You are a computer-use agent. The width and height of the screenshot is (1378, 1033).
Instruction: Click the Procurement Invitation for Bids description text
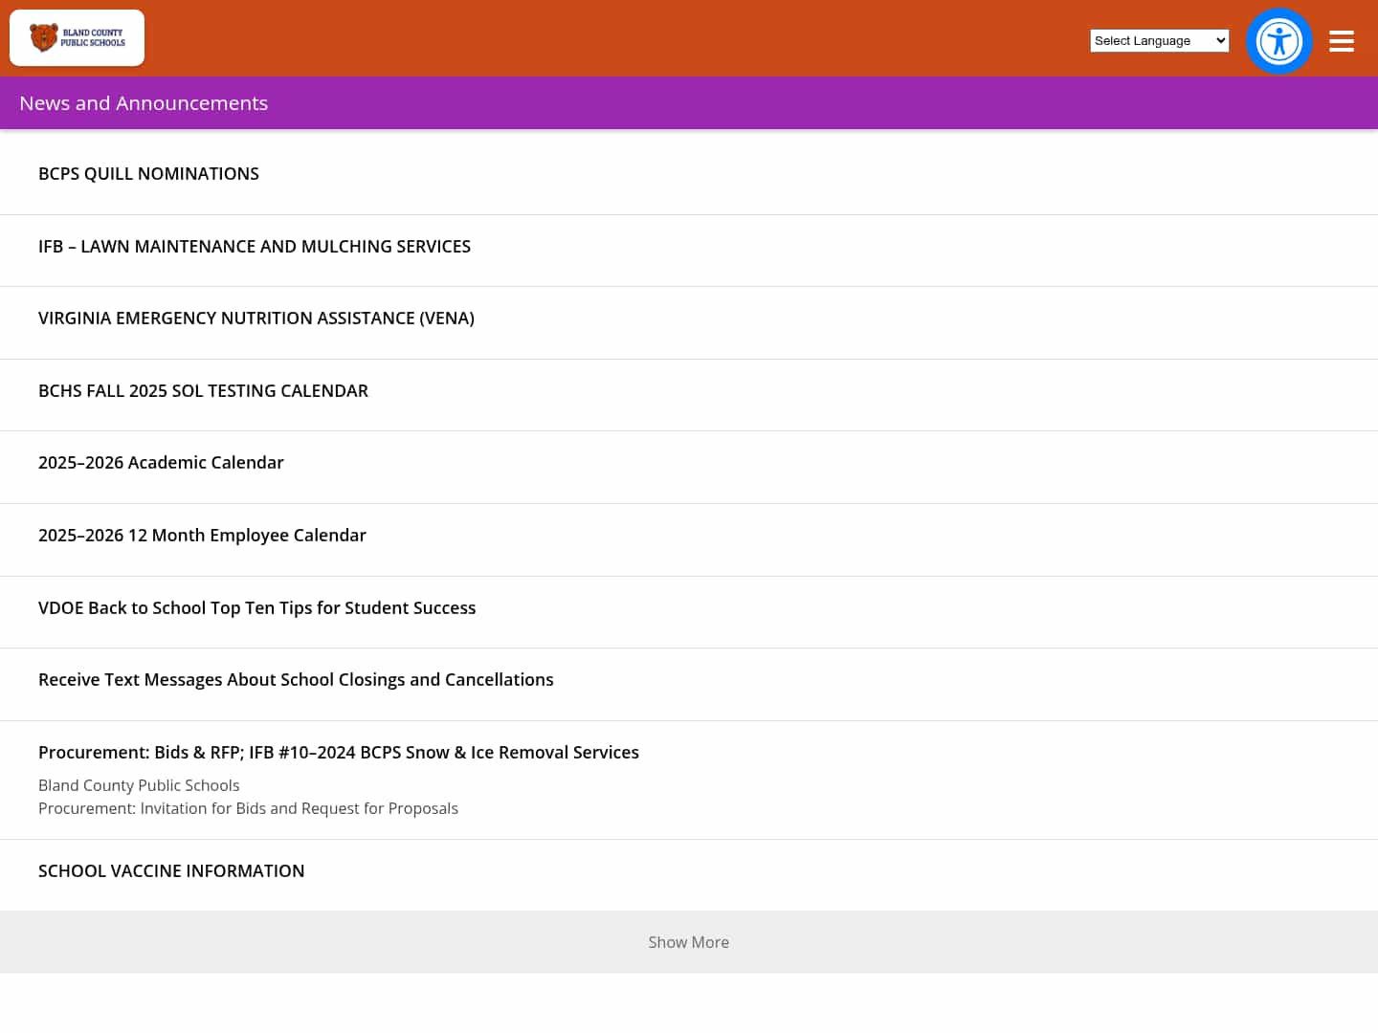(248, 808)
